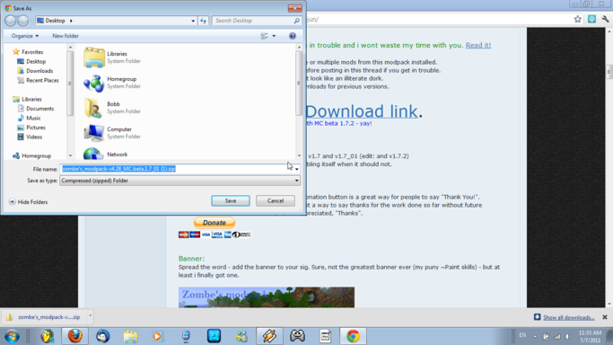Open the downloaded zip item options arrow

[x=91, y=315]
